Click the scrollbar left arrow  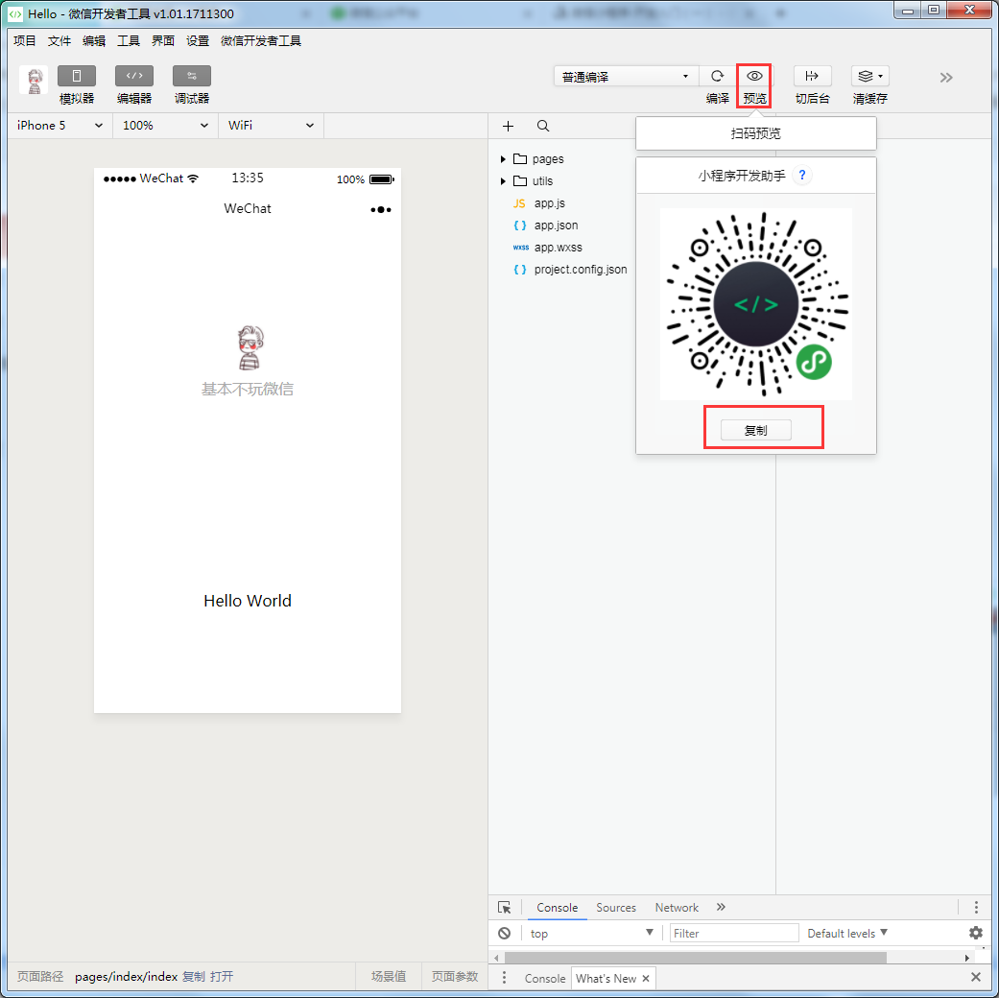point(496,958)
